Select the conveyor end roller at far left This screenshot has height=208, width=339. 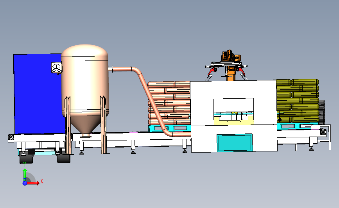click(x=11, y=137)
